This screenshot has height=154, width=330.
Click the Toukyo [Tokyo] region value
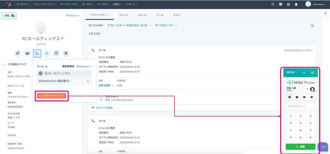pos(16,148)
